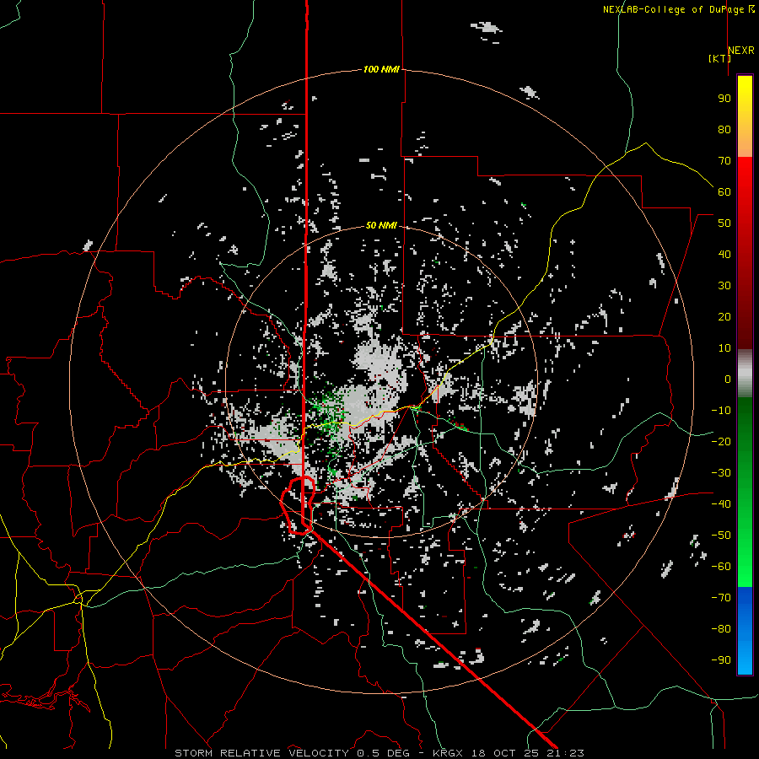
Task: Click the '70' value on the color scale
Action: 724,161
